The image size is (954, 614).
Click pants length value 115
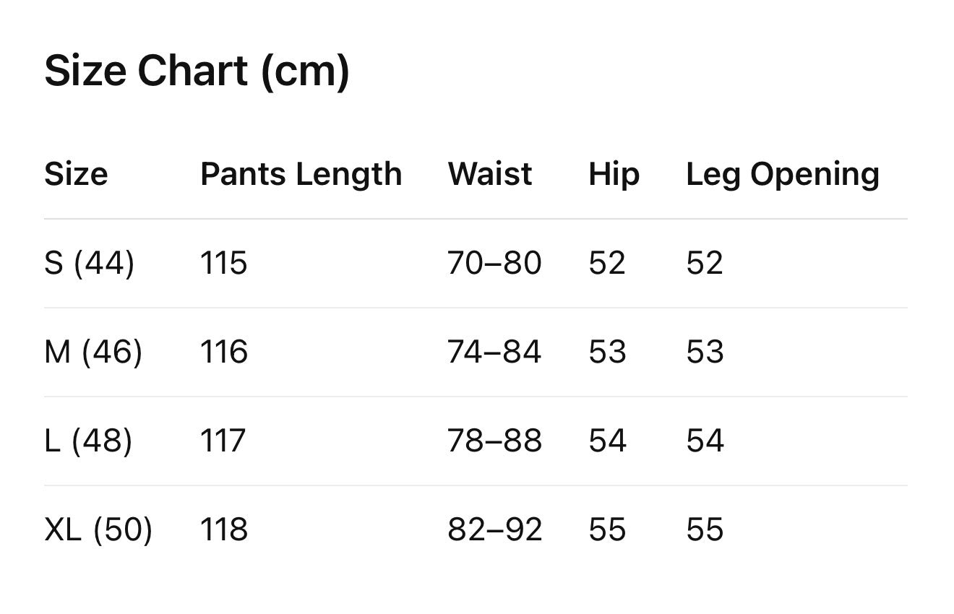(224, 263)
